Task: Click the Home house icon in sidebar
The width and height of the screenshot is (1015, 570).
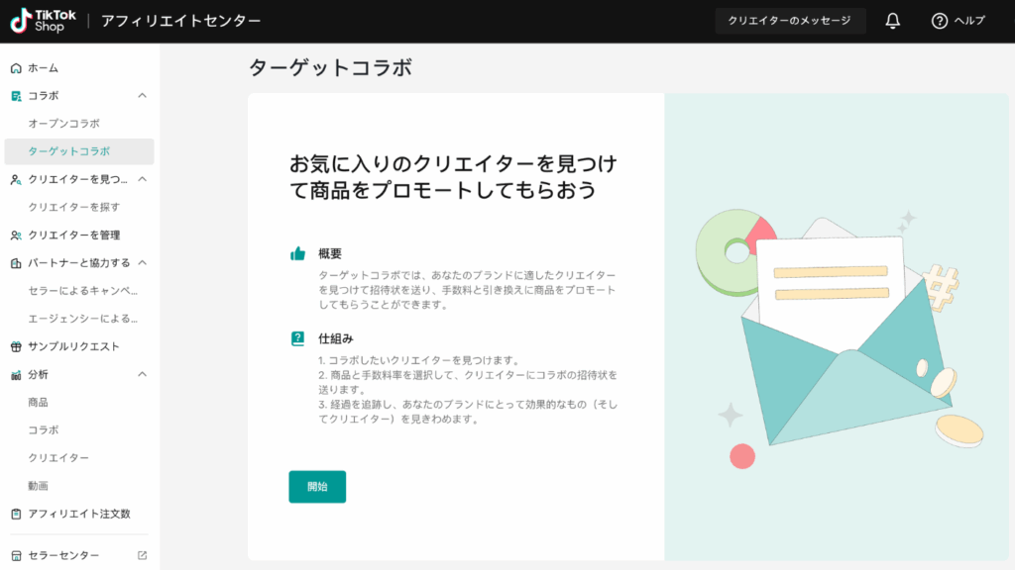Action: pos(16,68)
